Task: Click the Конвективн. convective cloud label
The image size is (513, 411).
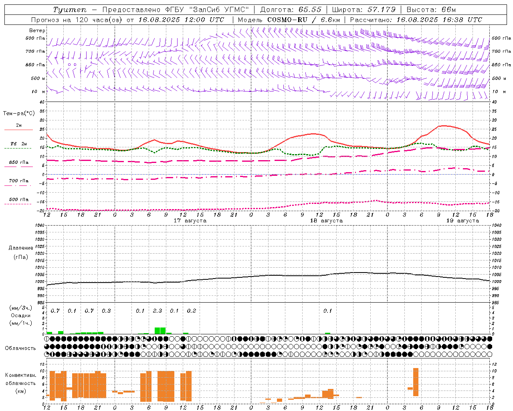Action: pos(21,375)
